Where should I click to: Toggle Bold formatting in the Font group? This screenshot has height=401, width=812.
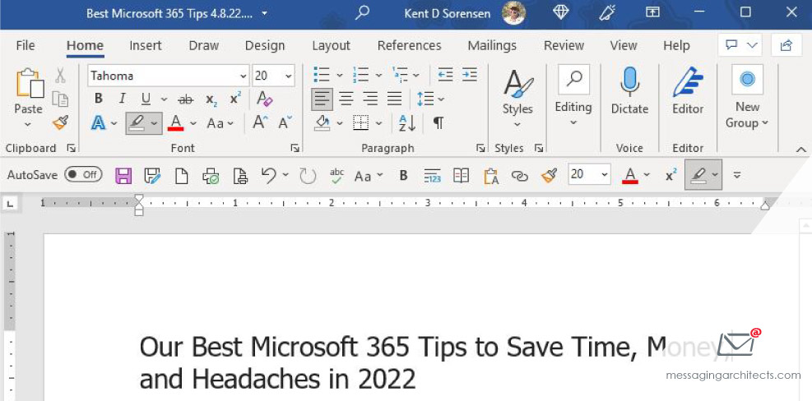pyautogui.click(x=99, y=99)
